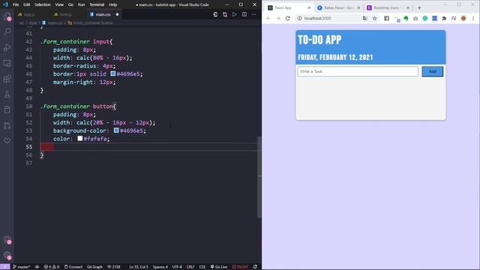The image size is (480, 270).
Task: Open the View menu
Action: point(59,4)
